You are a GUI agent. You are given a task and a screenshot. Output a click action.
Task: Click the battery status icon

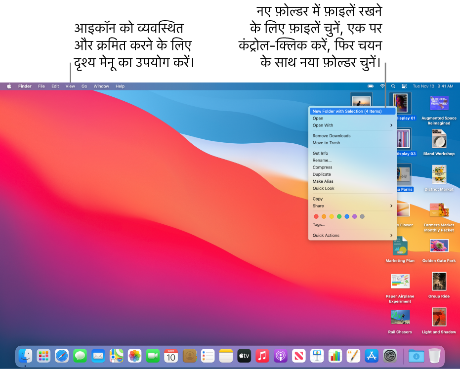tap(371, 86)
